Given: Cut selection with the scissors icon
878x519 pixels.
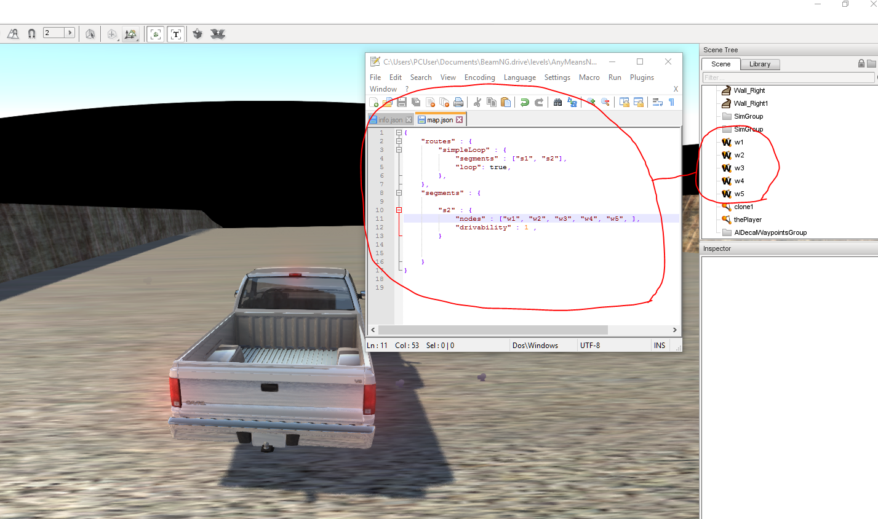Looking at the screenshot, I should [477, 102].
